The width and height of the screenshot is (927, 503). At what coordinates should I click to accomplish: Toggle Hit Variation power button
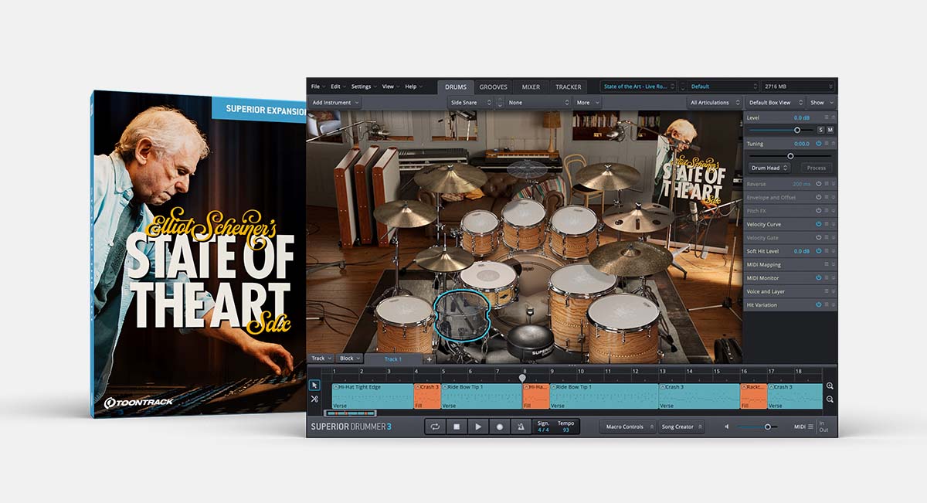pyautogui.click(x=819, y=304)
